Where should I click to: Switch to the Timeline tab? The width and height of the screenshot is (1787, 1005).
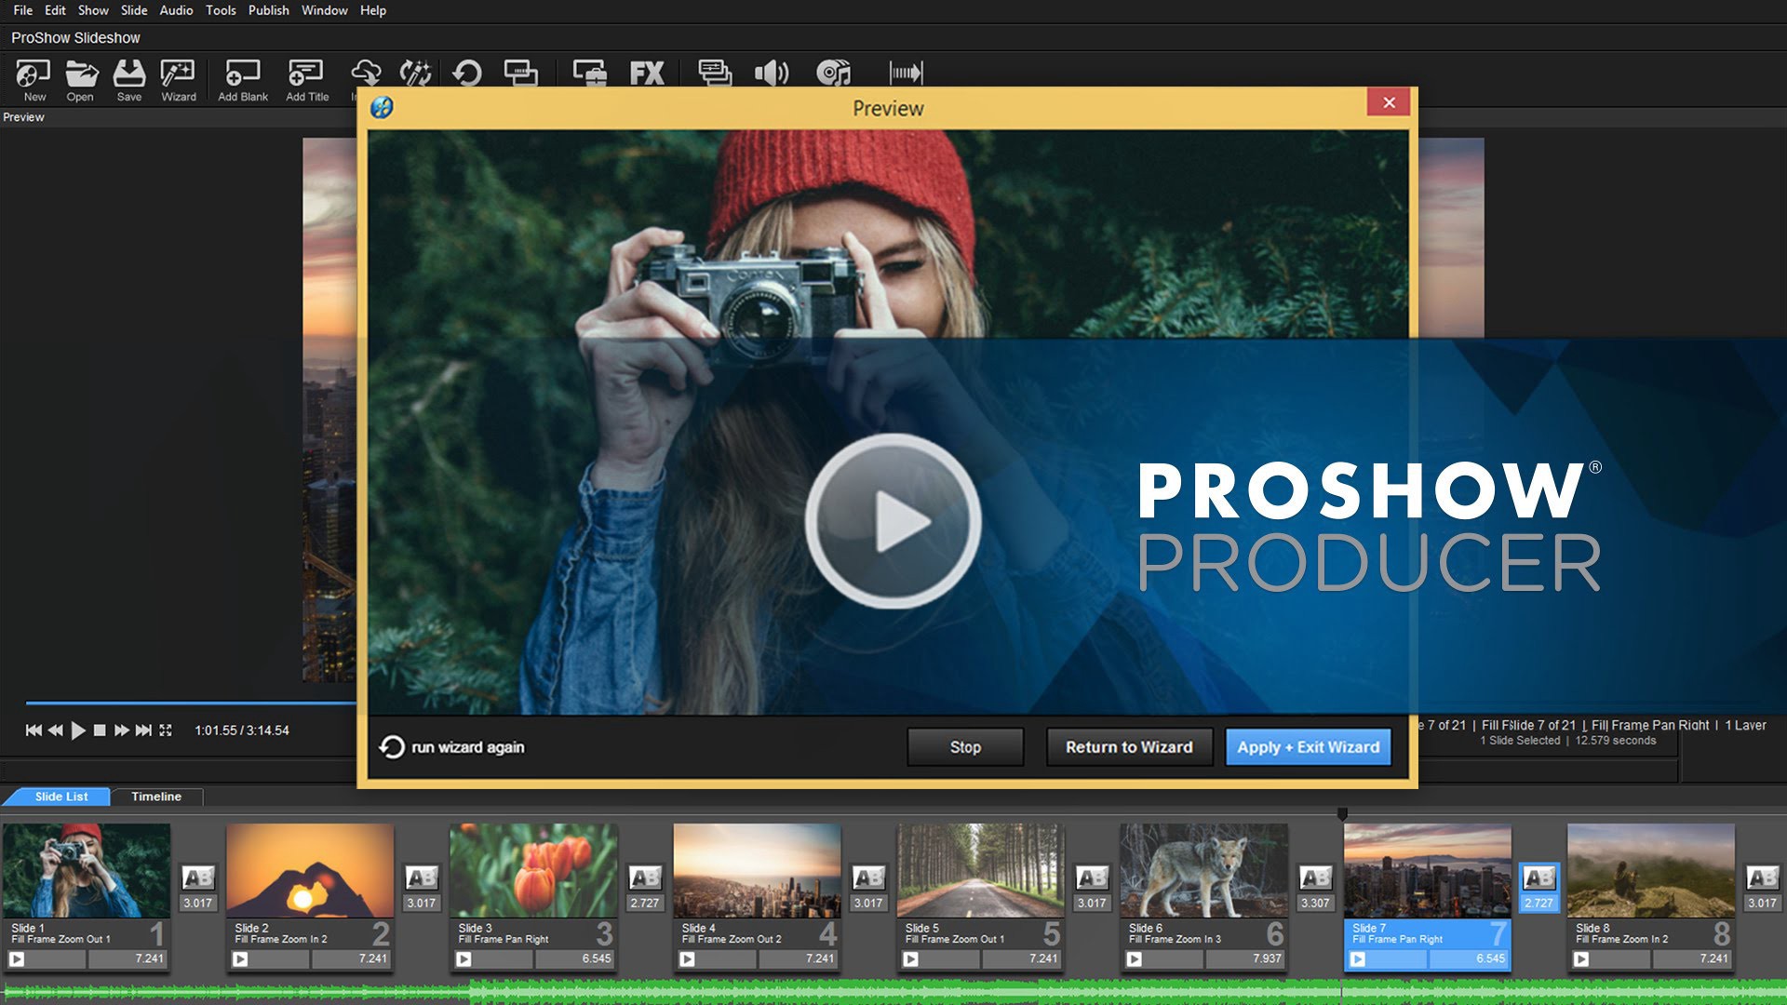(x=155, y=797)
